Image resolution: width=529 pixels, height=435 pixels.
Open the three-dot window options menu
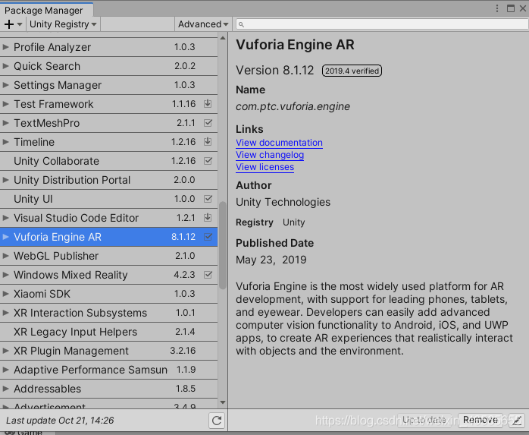497,8
